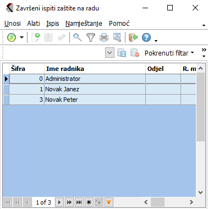This screenshot has height=209, width=208.
Task: Jump to the last record in navigator
Action: click(x=79, y=202)
